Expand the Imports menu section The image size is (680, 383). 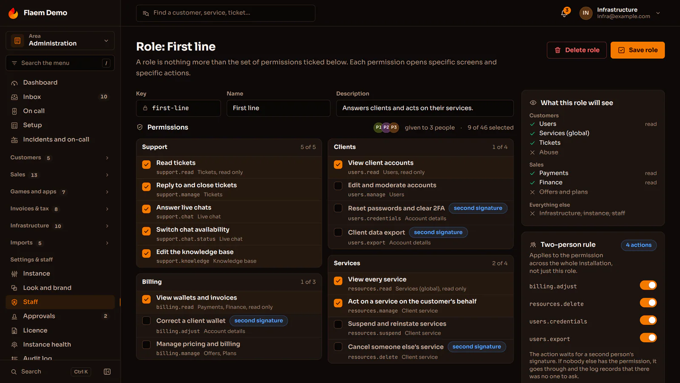click(60, 243)
